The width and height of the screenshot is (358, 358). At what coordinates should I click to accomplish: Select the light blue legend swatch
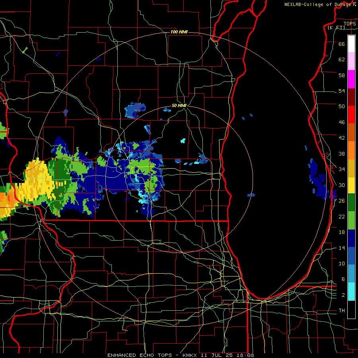coord(351,274)
